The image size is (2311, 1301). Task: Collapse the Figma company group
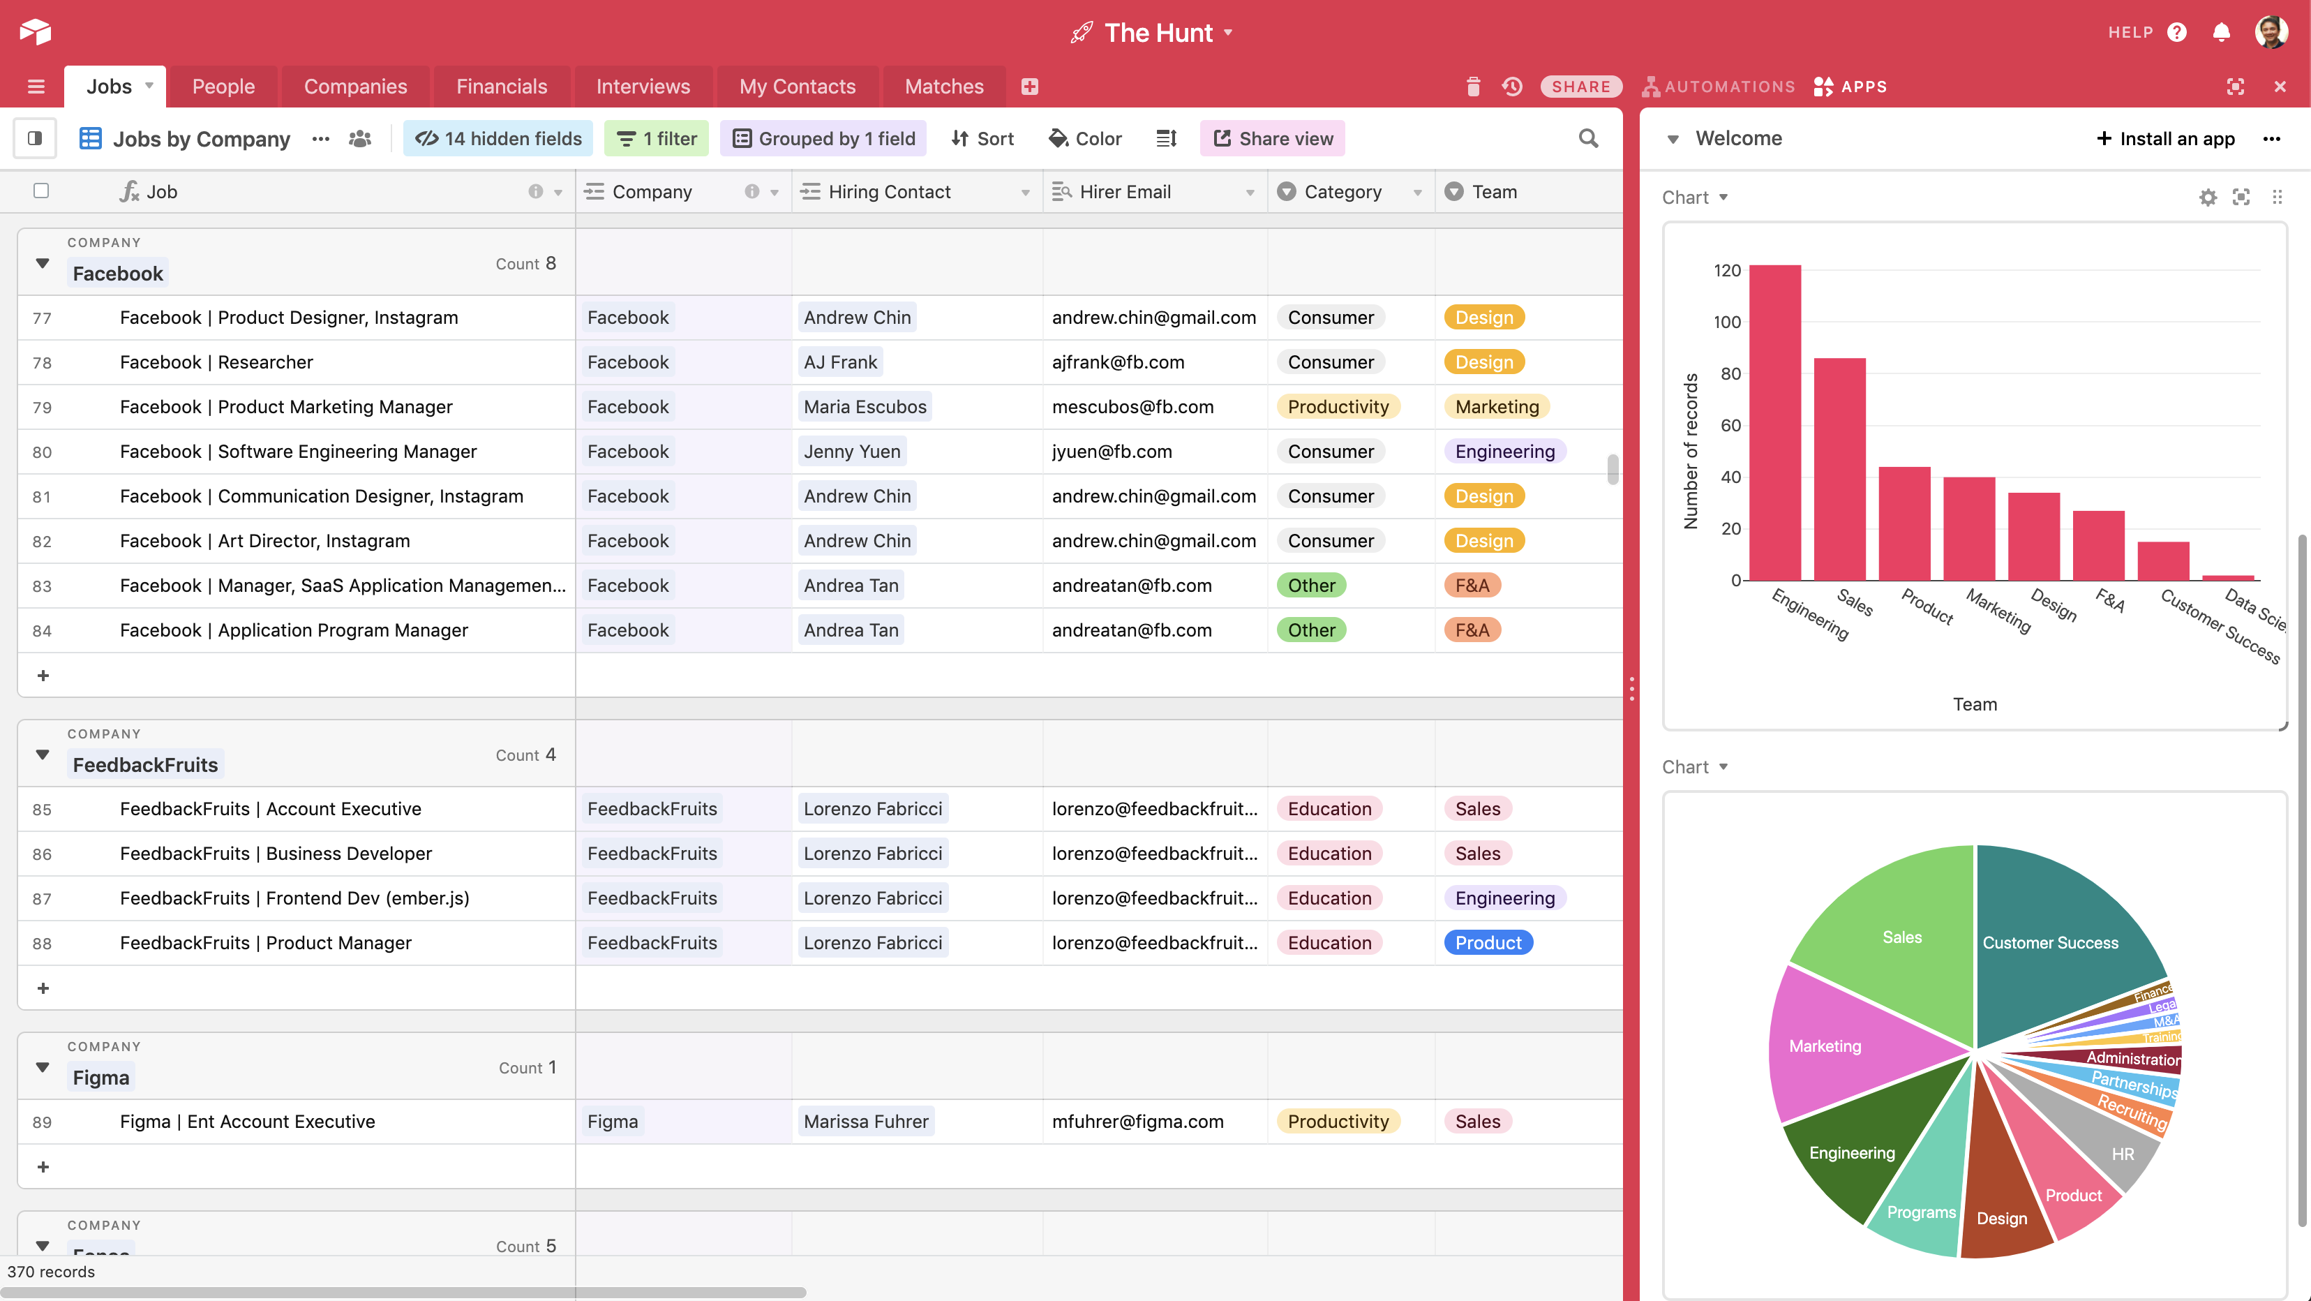[x=42, y=1066]
